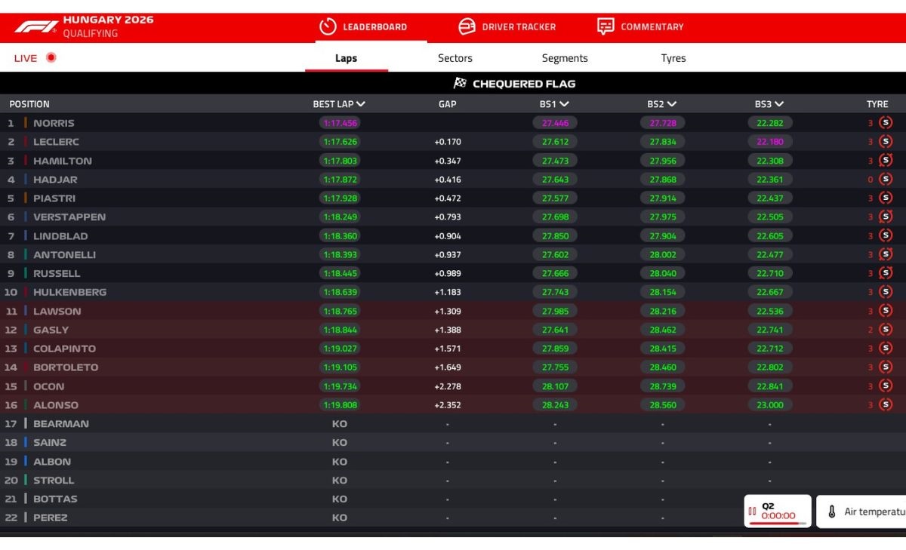
Task: Click the F1 logo in header
Action: 35,26
